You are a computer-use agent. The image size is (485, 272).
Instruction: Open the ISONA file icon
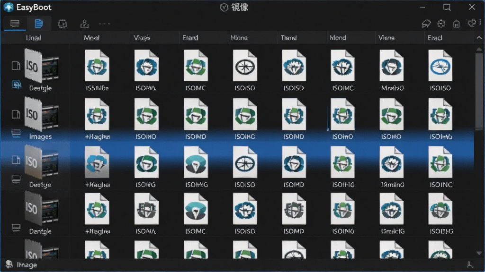tap(146, 209)
